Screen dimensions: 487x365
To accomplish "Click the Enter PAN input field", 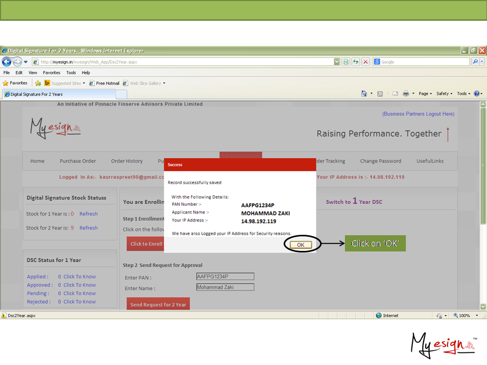I will click(x=225, y=277).
